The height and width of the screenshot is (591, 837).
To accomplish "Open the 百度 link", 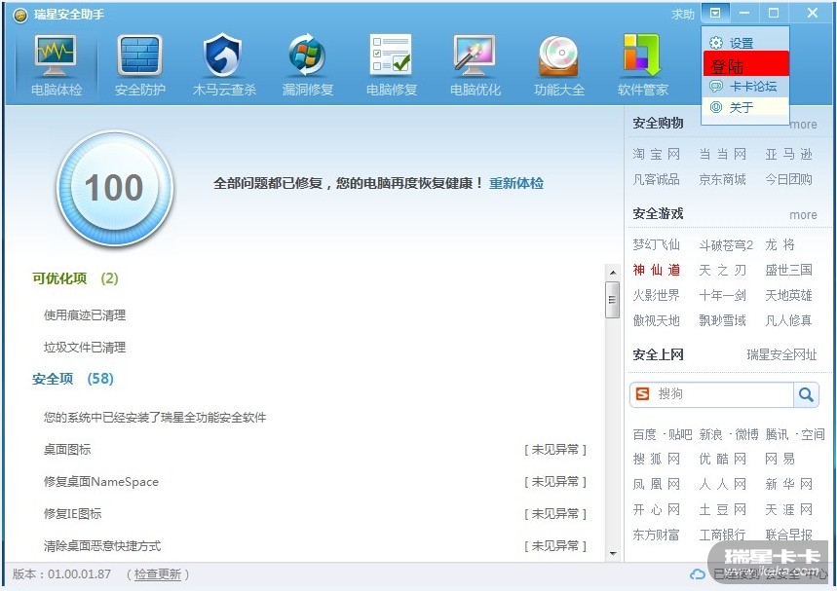I will pyautogui.click(x=644, y=434).
